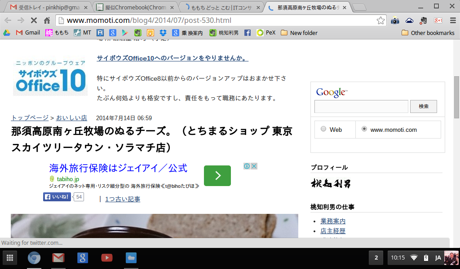Switch to the ももちどっとこむ tab
The height and width of the screenshot is (269, 460).
[221, 8]
